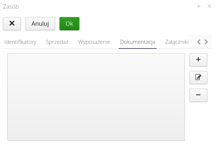This screenshot has width=215, height=148.
Task: Show more tabs with the right chevron
Action: (206, 42)
